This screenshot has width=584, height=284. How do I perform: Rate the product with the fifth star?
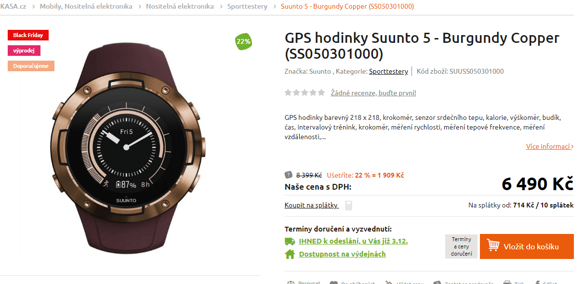[x=321, y=92]
